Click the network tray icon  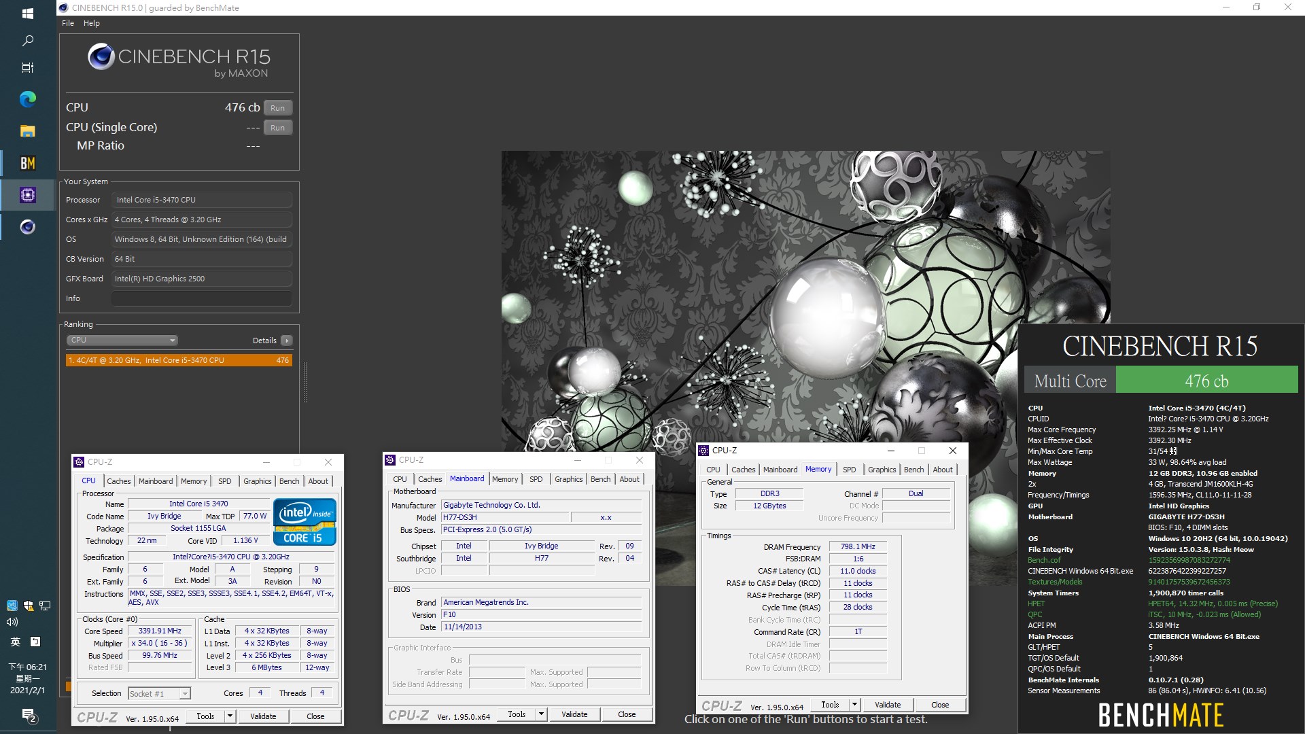(x=45, y=605)
